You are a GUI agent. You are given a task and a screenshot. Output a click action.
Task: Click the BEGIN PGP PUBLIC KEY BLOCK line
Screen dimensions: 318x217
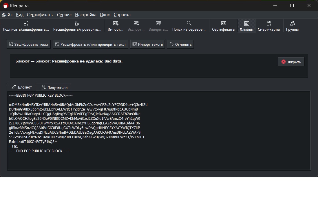(41, 95)
